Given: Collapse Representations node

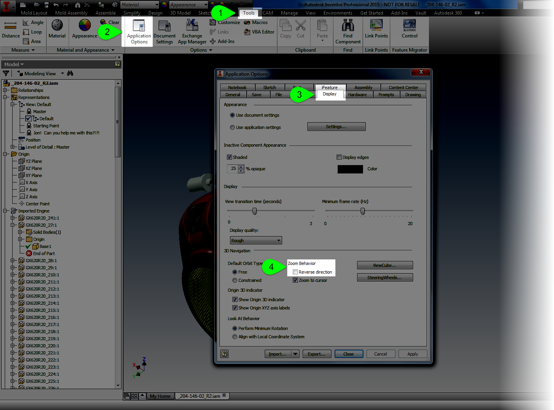Looking at the screenshot, I should click(x=6, y=97).
